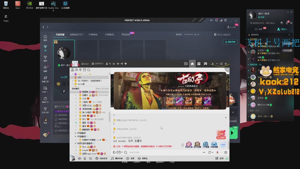Open the Recycle Bin desktop icon
Image resolution: width=300 pixels, height=169 pixels.
click(x=6, y=5)
